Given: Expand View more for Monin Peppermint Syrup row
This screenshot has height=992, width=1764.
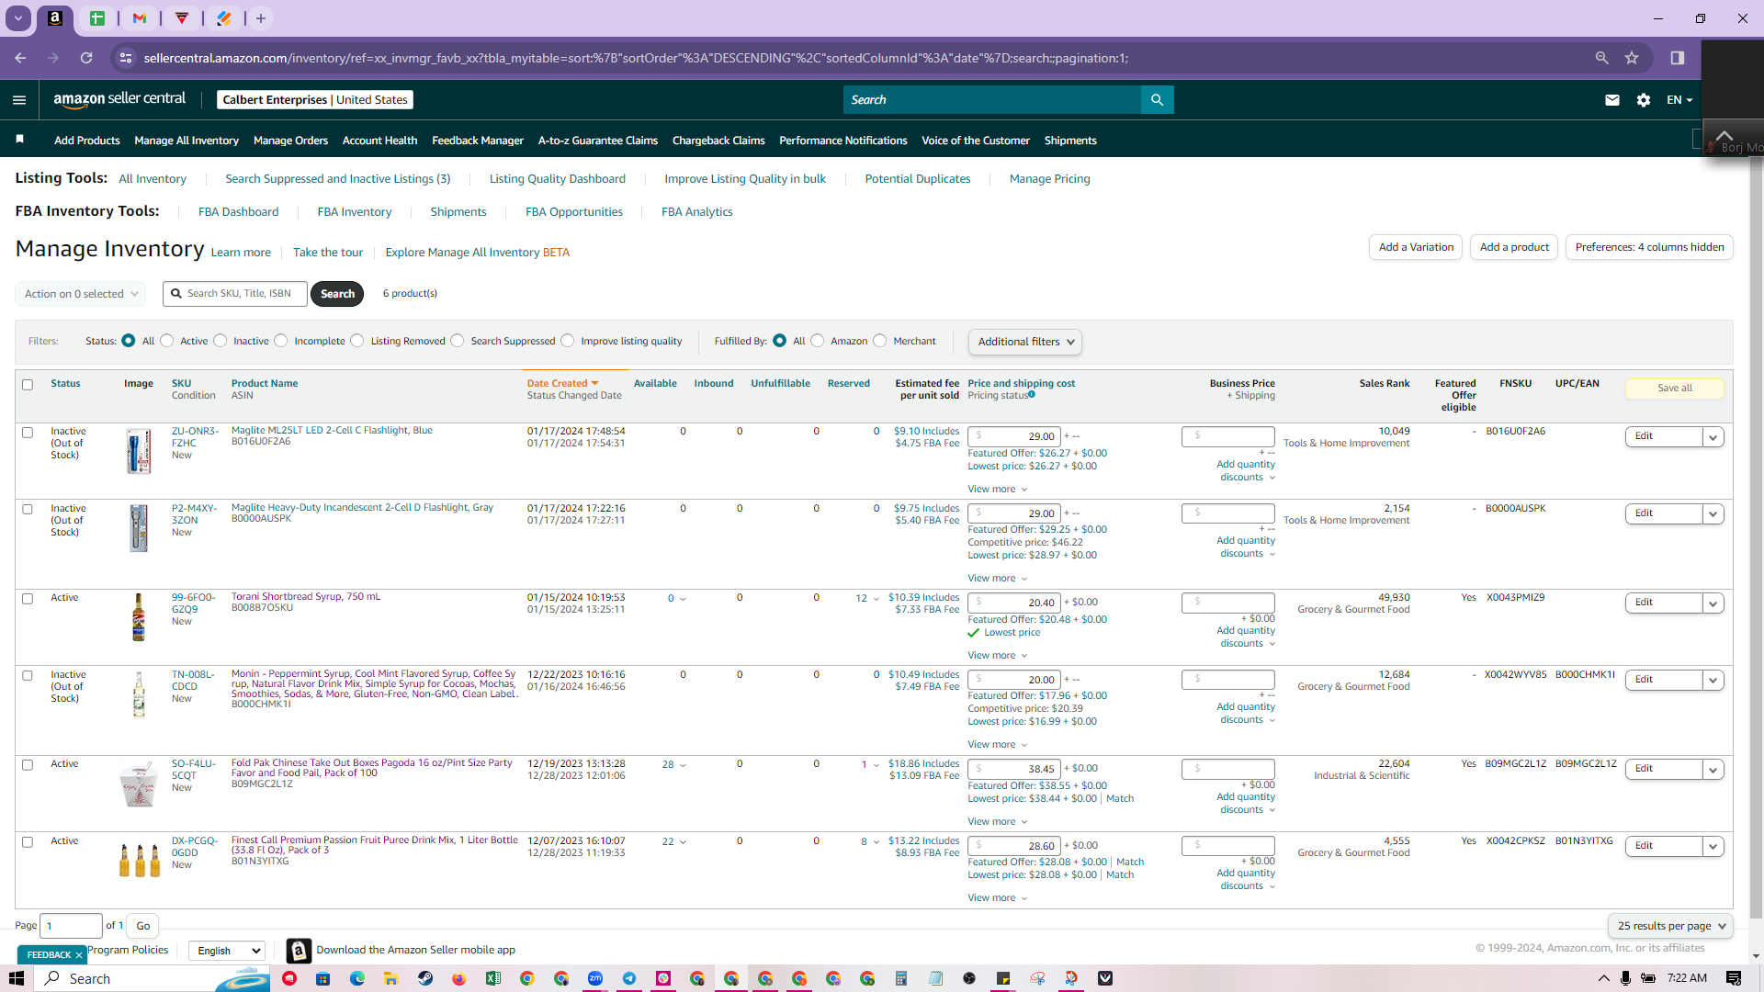Looking at the screenshot, I should [997, 745].
